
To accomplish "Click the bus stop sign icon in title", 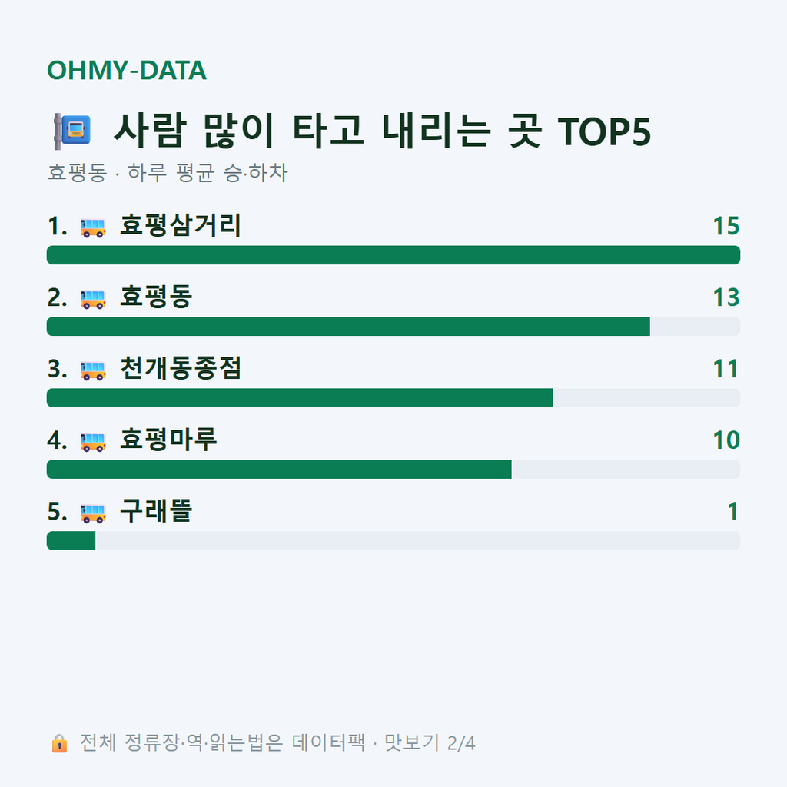I will click(x=72, y=131).
